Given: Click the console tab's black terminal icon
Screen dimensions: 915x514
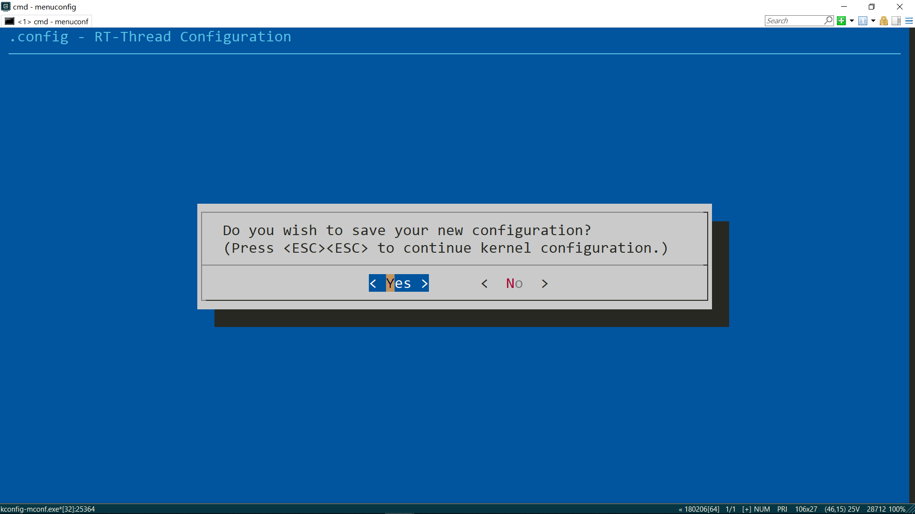Looking at the screenshot, I should tap(10, 21).
